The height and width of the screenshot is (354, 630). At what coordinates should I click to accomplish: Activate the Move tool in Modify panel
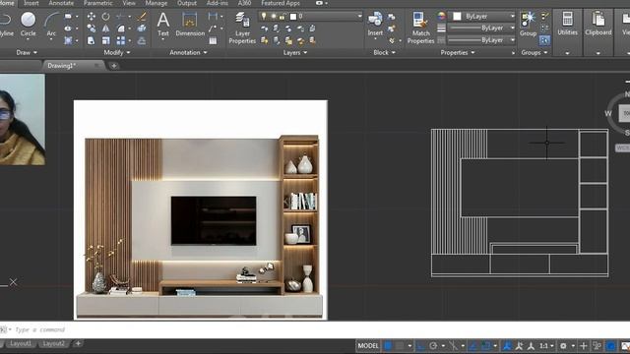click(x=92, y=17)
